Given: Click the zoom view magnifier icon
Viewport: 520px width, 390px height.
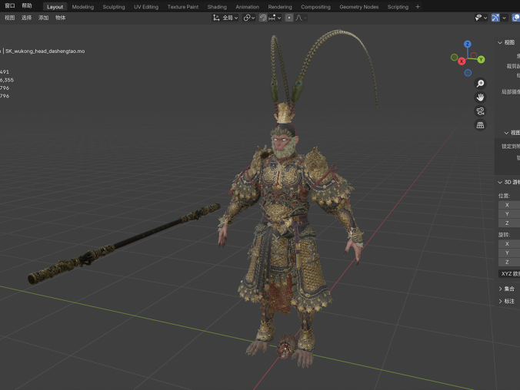Looking at the screenshot, I should [480, 84].
